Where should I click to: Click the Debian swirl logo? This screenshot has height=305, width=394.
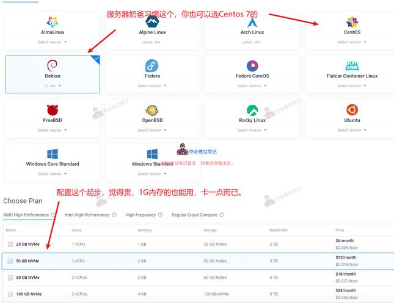pyautogui.click(x=53, y=66)
